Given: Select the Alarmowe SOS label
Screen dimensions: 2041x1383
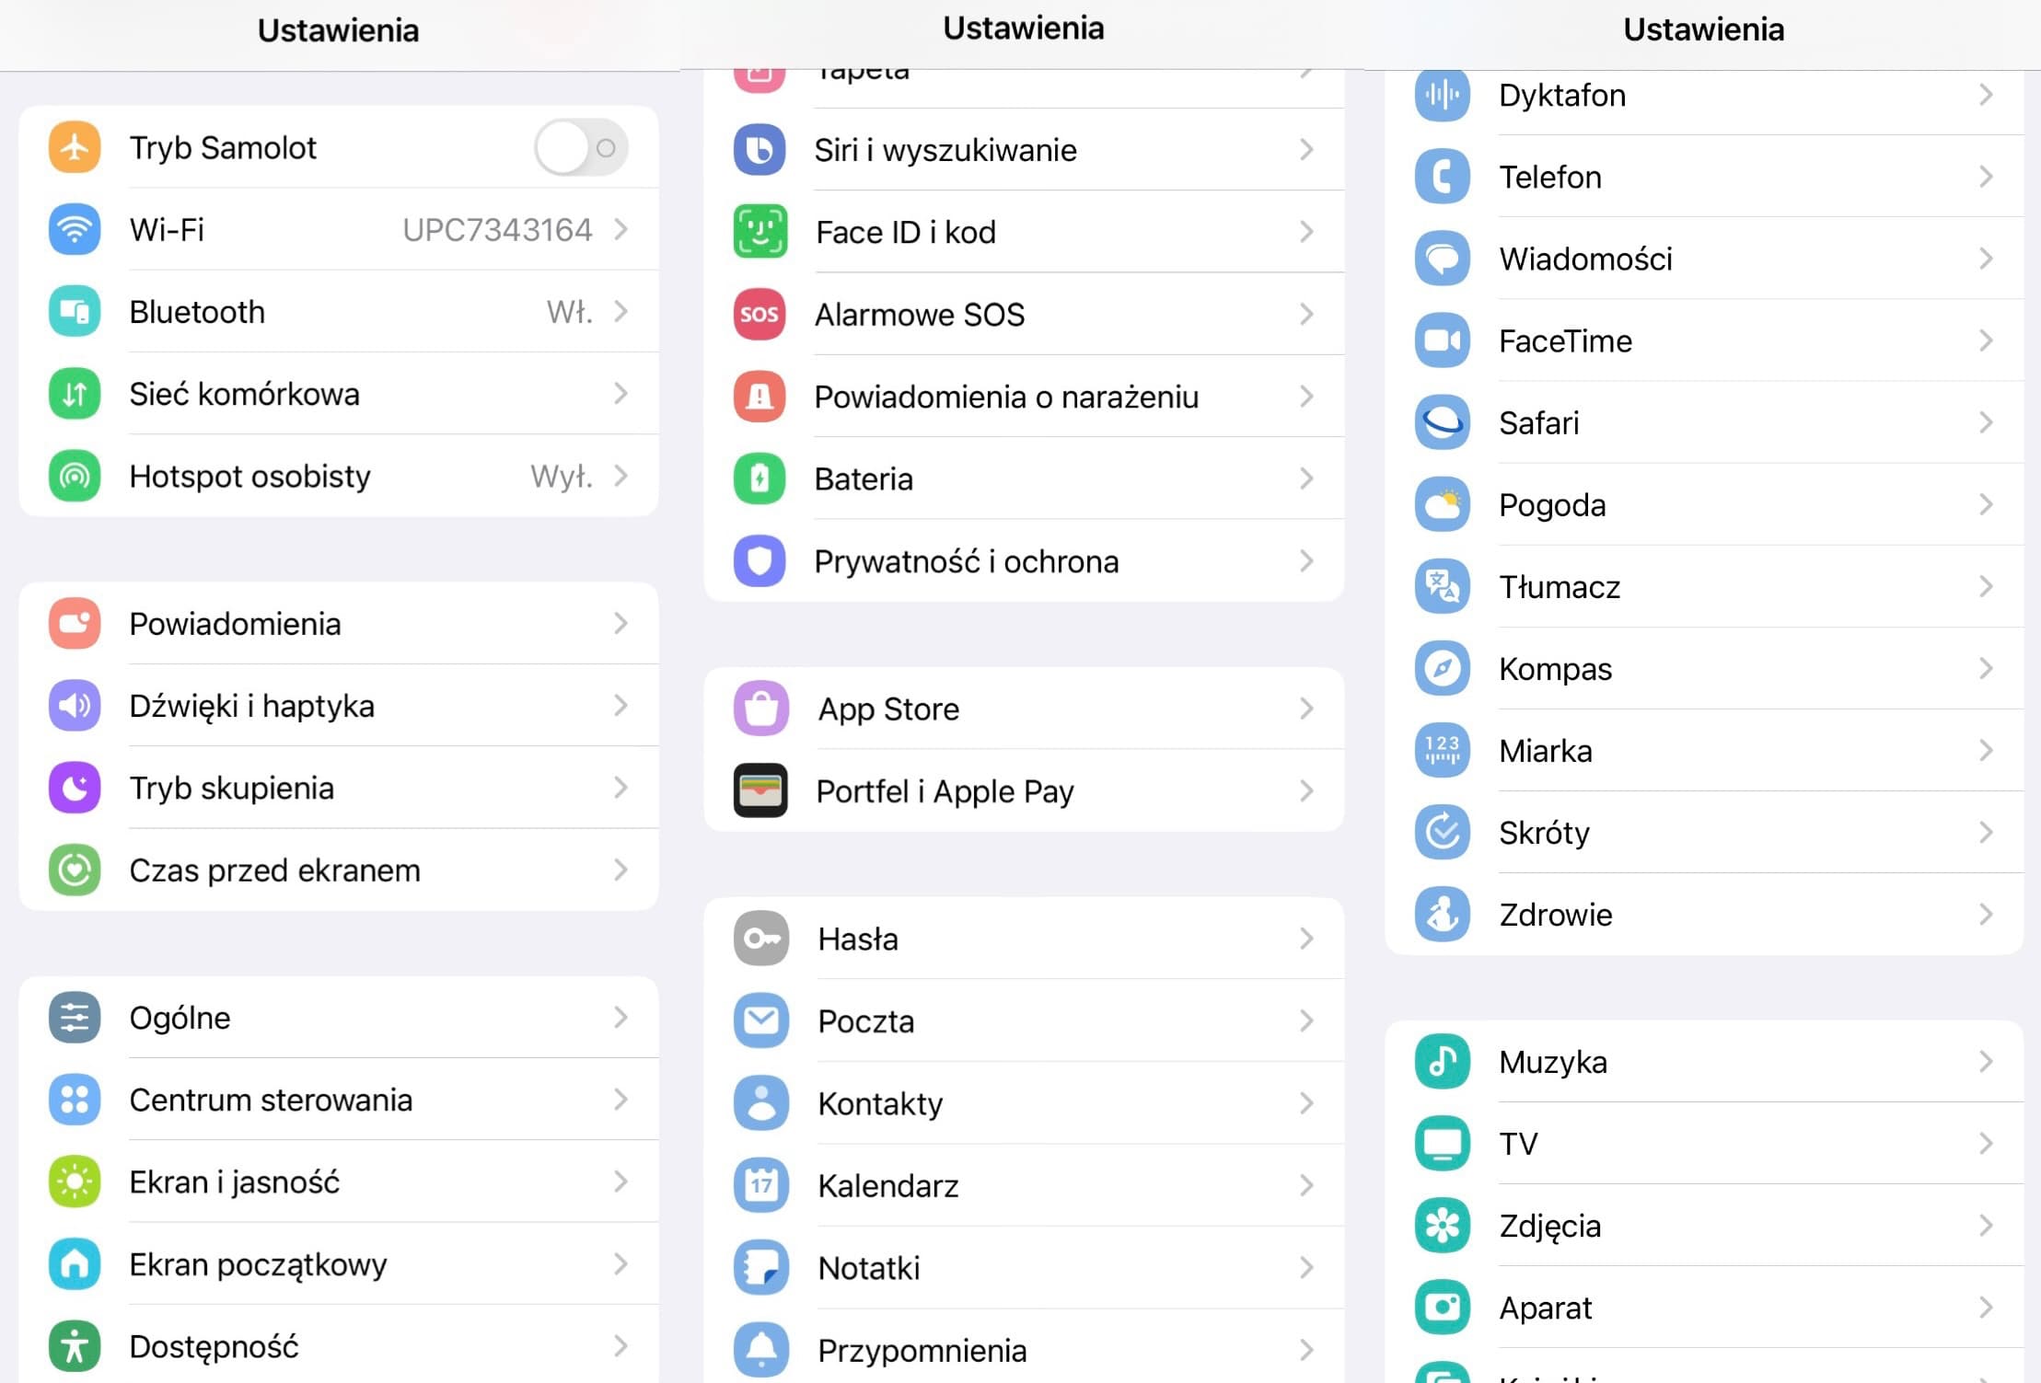Looking at the screenshot, I should coord(920,315).
